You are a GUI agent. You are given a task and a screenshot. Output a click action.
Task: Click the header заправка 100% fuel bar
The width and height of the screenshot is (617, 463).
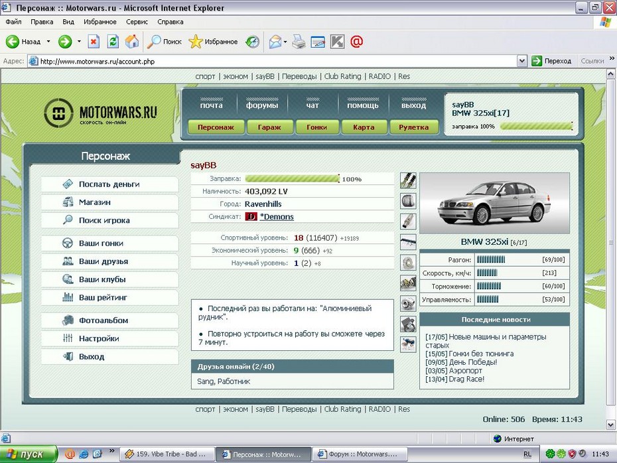tap(536, 126)
